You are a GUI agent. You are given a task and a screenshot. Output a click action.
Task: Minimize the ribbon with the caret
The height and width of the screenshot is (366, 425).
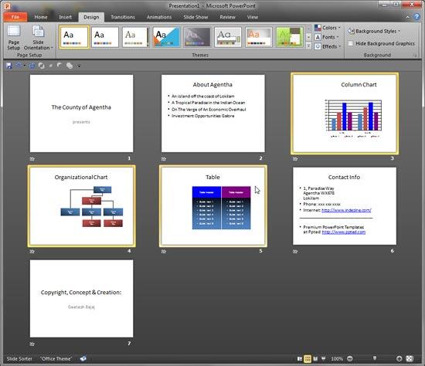(x=407, y=17)
